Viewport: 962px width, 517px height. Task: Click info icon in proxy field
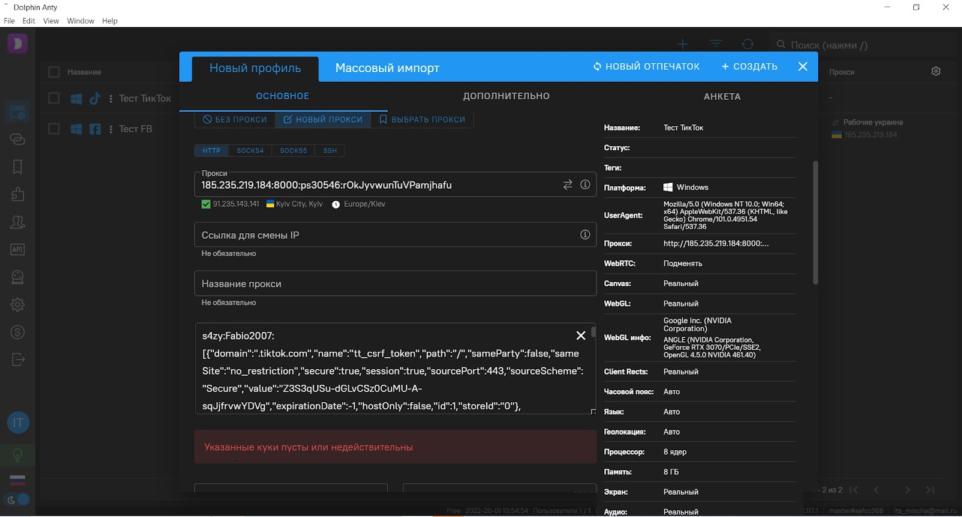(585, 185)
